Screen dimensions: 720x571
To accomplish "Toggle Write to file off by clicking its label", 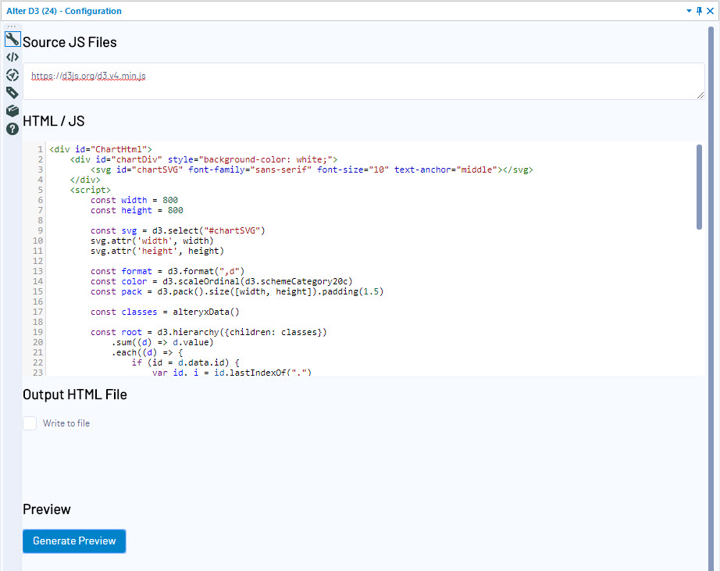I will pos(66,423).
